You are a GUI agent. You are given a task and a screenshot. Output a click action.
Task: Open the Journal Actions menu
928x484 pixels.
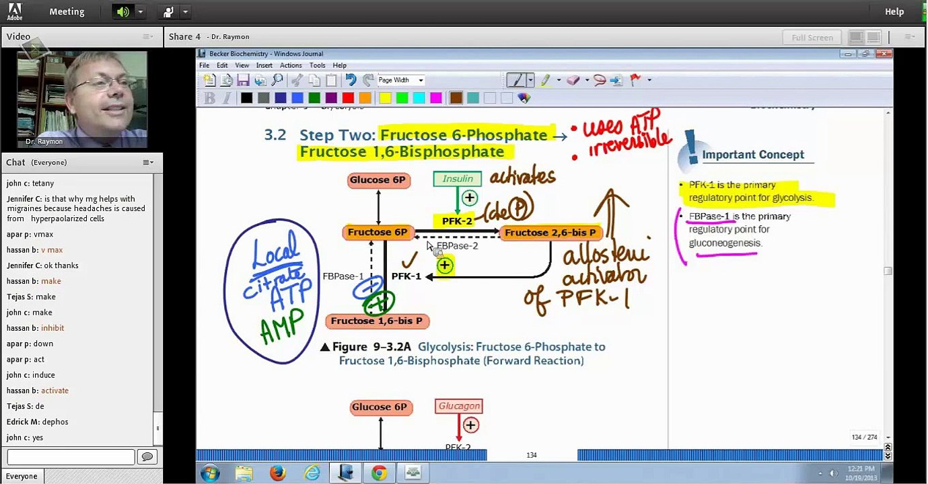(291, 65)
